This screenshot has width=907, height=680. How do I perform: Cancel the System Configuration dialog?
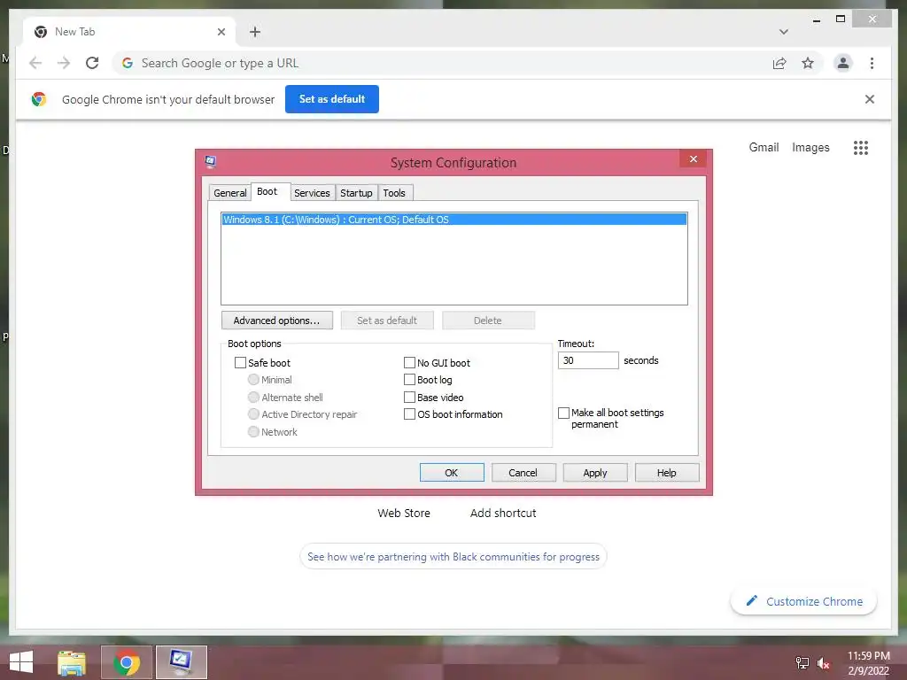(x=523, y=473)
